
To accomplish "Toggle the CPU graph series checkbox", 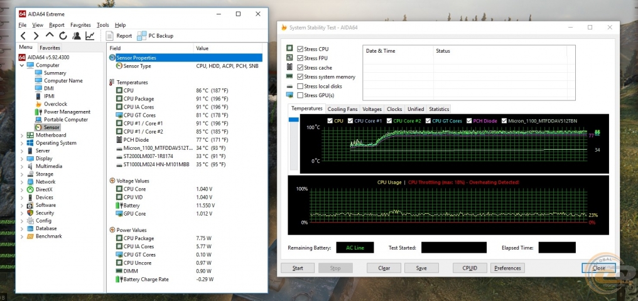I will (x=330, y=121).
